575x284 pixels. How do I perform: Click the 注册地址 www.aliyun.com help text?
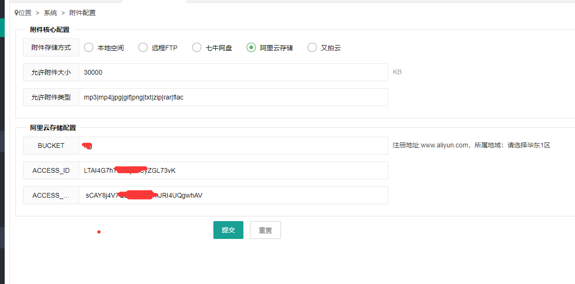[x=471, y=146]
